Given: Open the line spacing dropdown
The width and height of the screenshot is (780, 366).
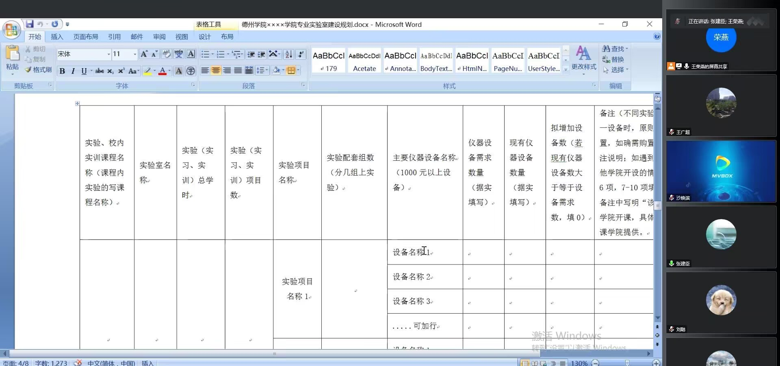Looking at the screenshot, I should pyautogui.click(x=262, y=71).
